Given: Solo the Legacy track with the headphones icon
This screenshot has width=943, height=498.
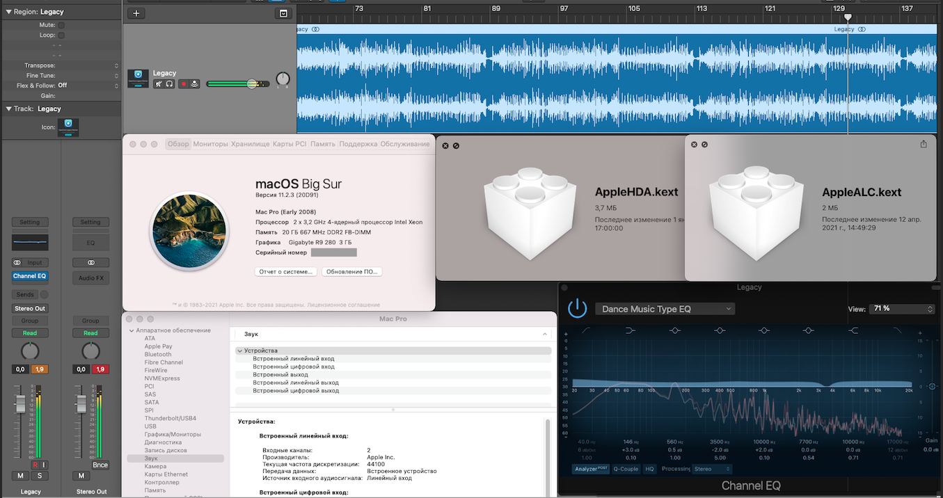Looking at the screenshot, I should pos(169,83).
